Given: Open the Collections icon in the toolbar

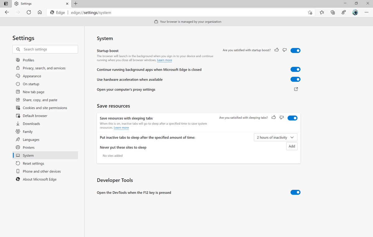Looking at the screenshot, I should pos(333,12).
